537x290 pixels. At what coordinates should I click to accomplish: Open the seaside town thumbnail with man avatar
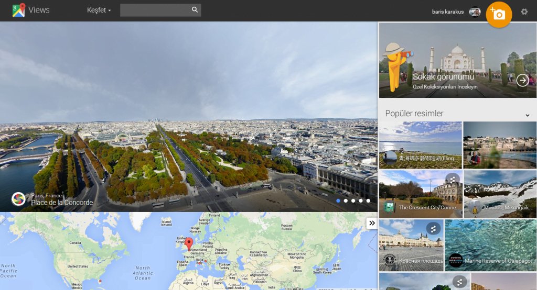[500, 145]
